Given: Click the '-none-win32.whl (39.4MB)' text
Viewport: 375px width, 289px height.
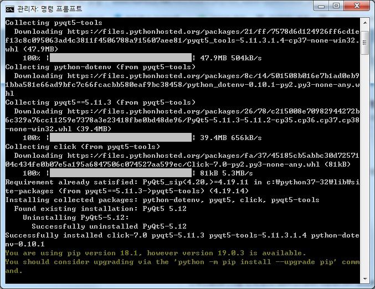Looking at the screenshot, I should coord(58,129).
